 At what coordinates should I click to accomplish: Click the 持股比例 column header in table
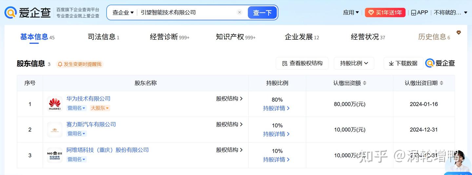pos(277,83)
